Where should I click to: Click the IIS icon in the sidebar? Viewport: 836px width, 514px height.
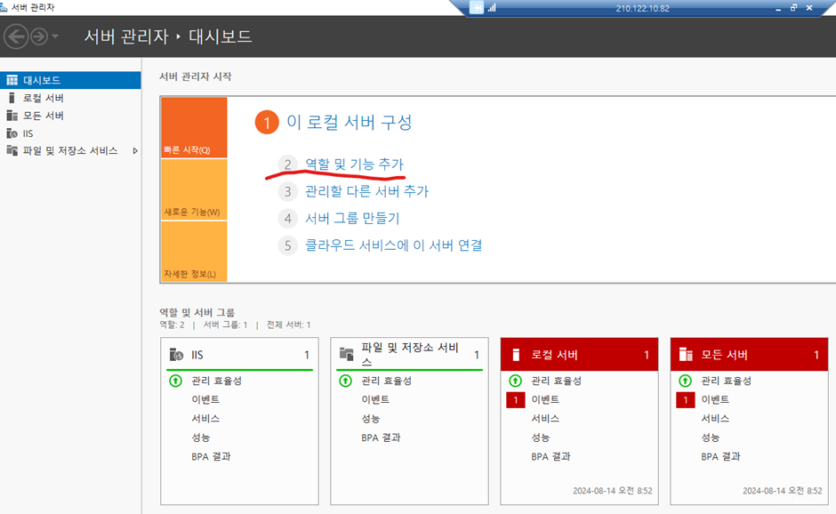(x=12, y=133)
